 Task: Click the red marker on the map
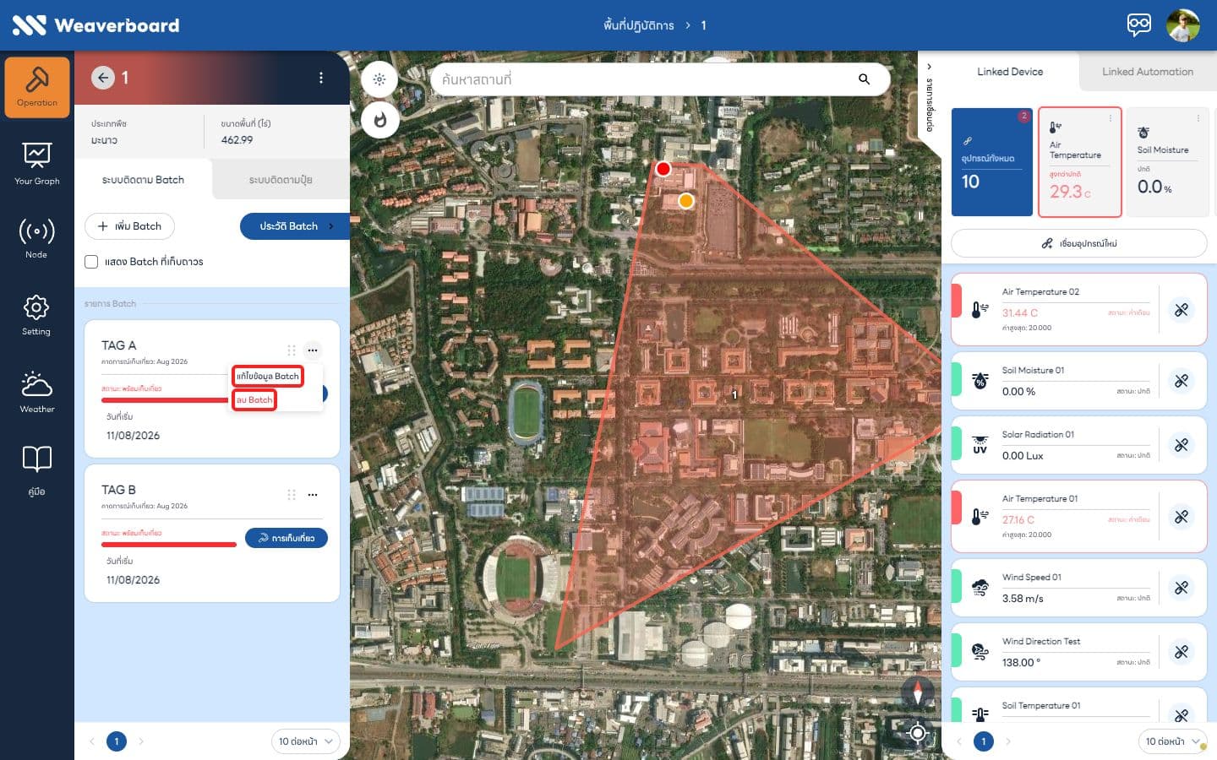pyautogui.click(x=663, y=169)
